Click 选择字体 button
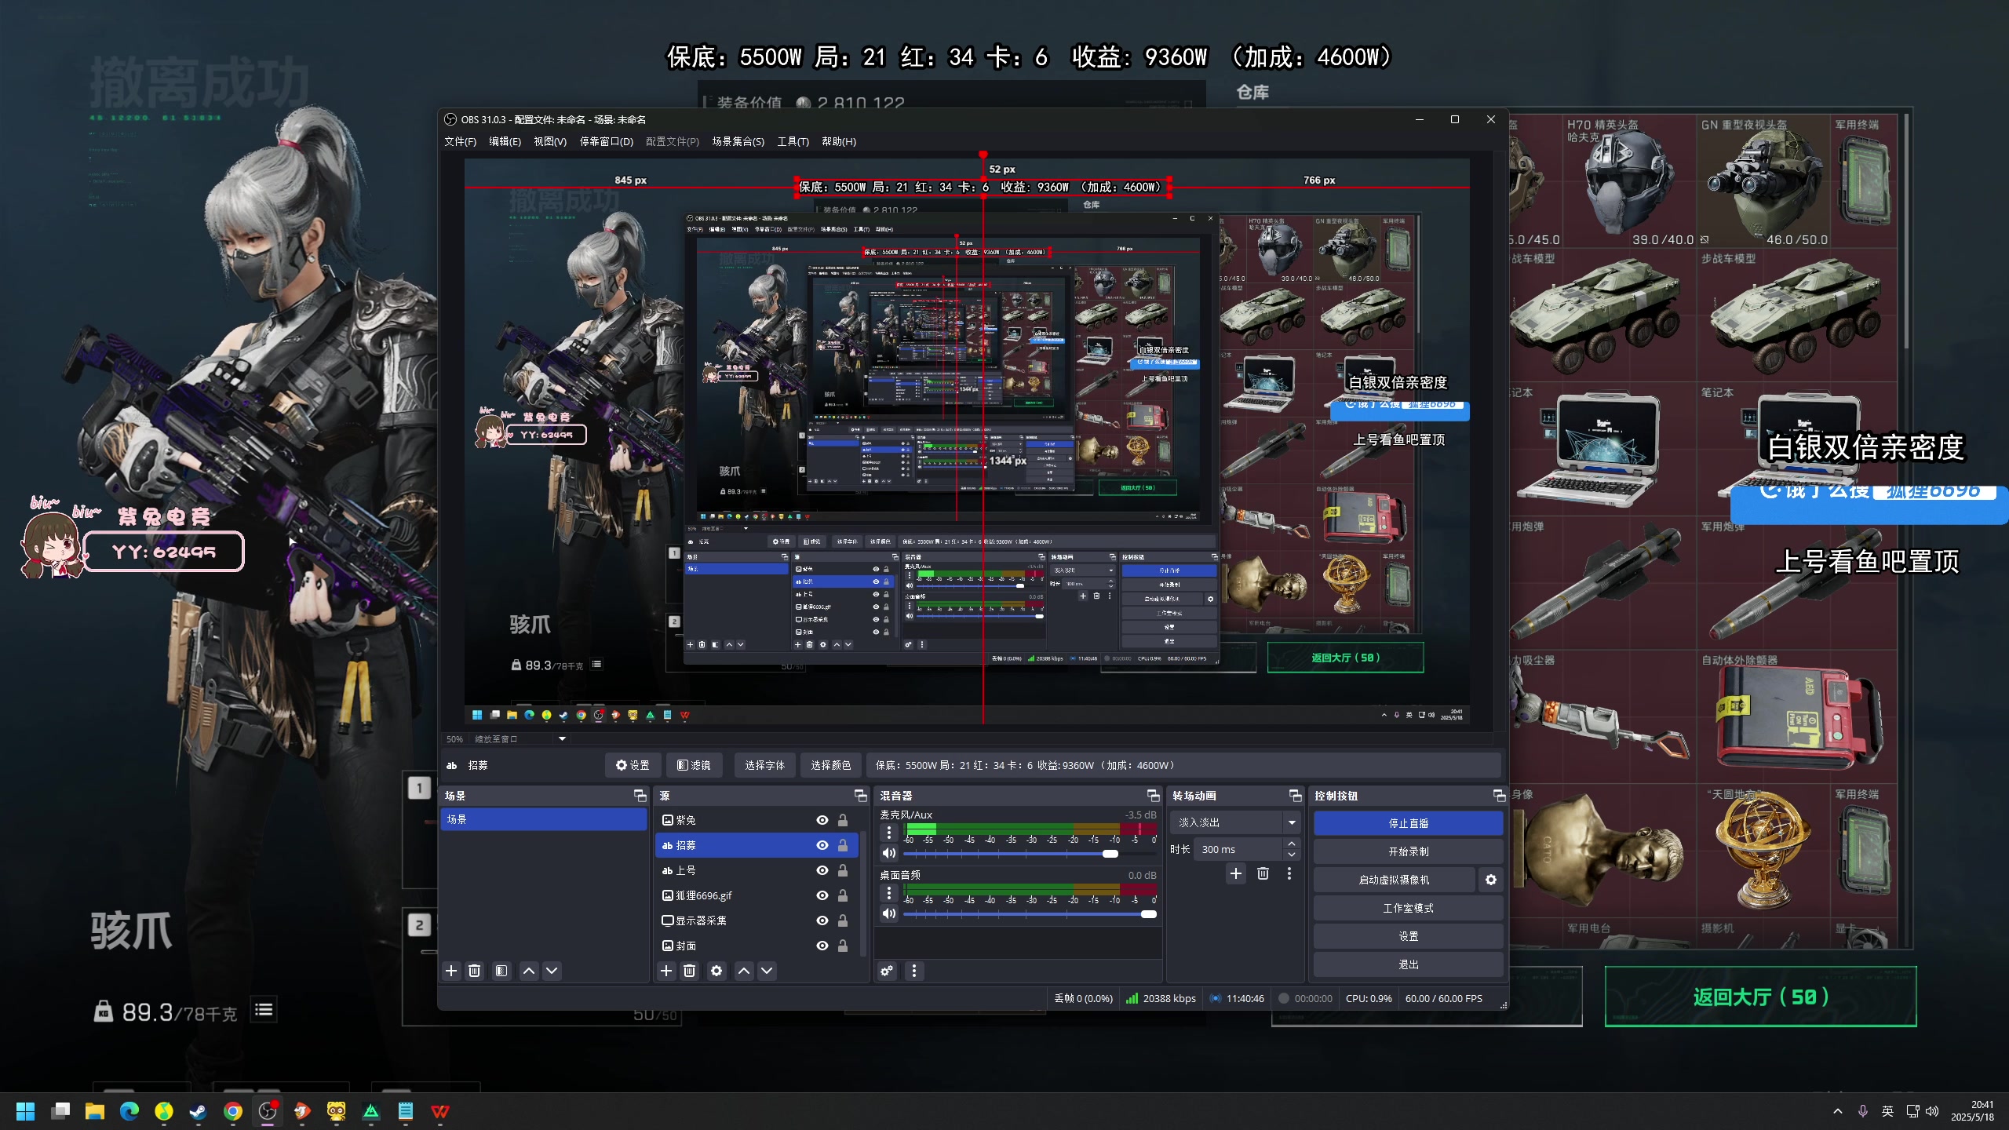The width and height of the screenshot is (2009, 1130). (765, 765)
